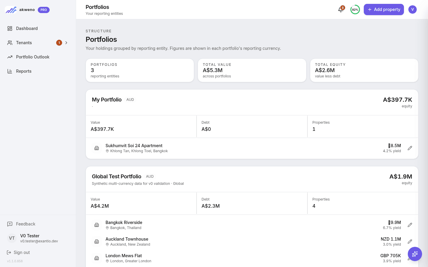Click the A$1.9M equity figure
The image size is (428, 267).
[x=401, y=177]
